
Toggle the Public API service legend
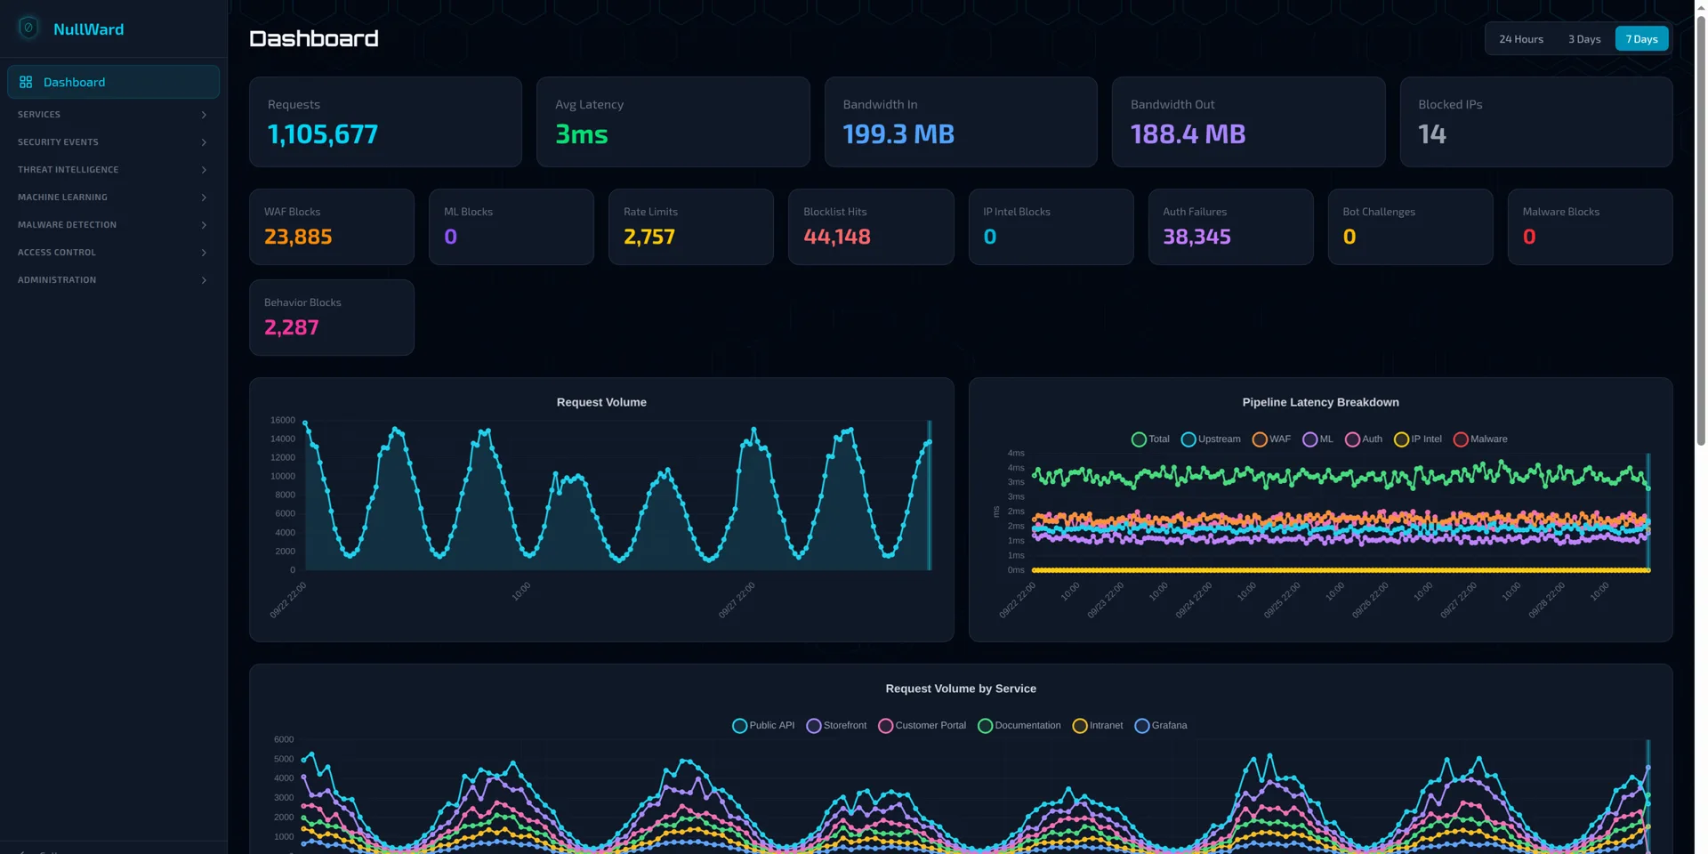coord(763,726)
